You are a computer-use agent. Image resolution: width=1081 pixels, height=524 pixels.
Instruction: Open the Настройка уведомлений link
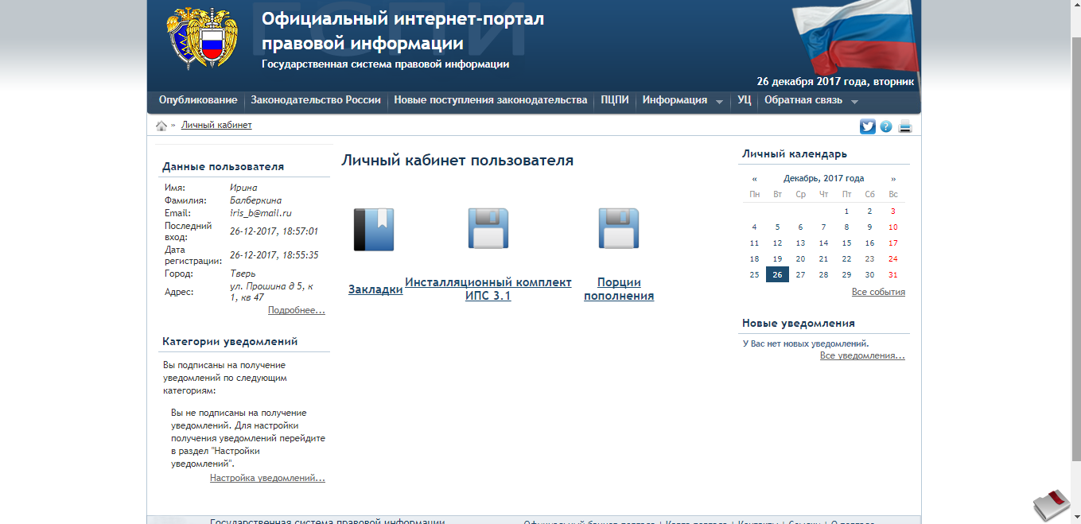(x=267, y=478)
